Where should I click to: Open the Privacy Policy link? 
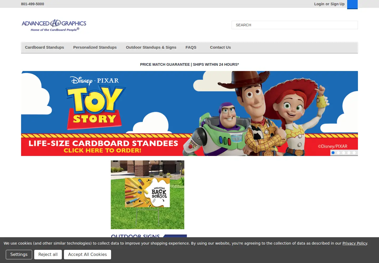[x=355, y=243]
